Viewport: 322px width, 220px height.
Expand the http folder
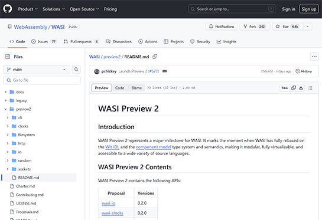coord(8,143)
